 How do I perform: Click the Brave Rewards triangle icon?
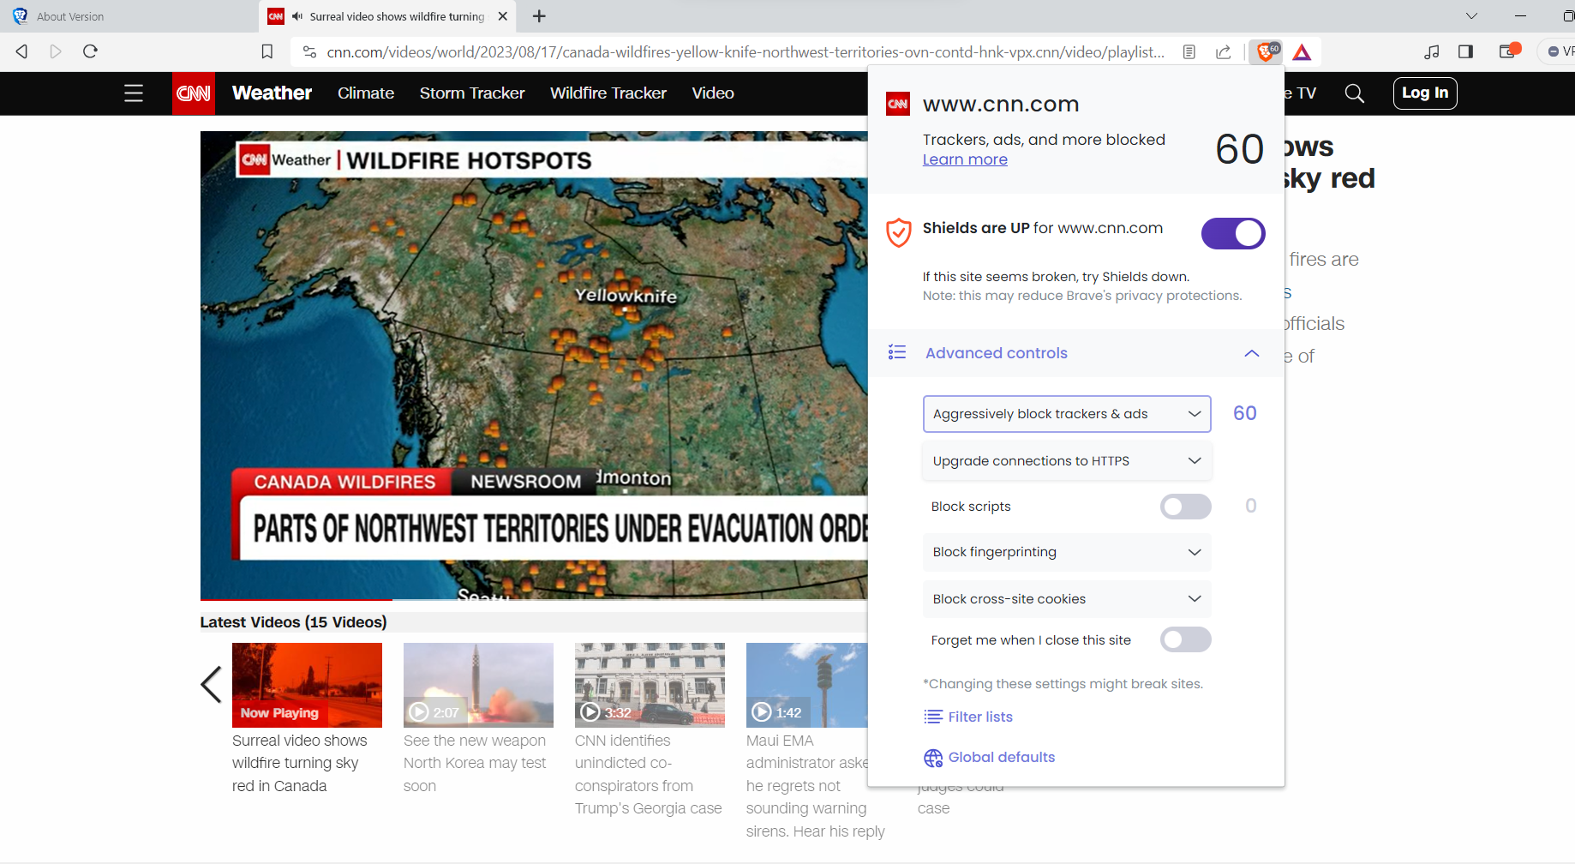pyautogui.click(x=1303, y=51)
